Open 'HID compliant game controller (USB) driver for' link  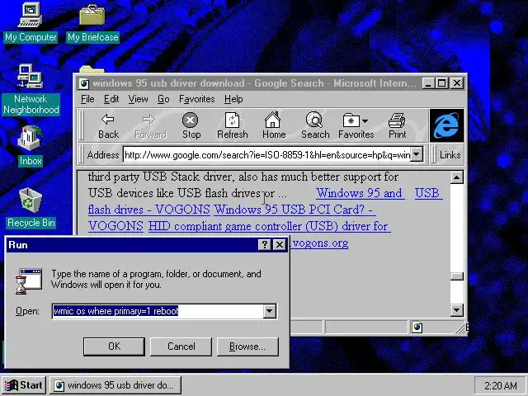[269, 226]
